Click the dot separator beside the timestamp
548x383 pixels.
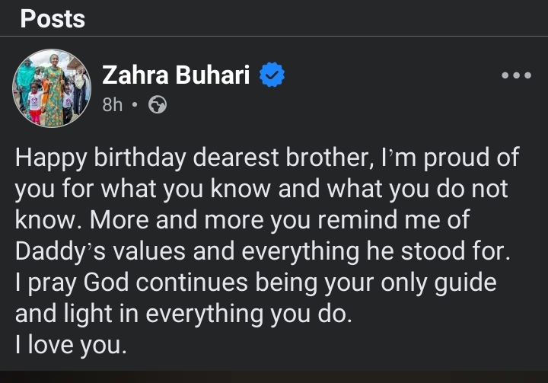click(x=134, y=106)
